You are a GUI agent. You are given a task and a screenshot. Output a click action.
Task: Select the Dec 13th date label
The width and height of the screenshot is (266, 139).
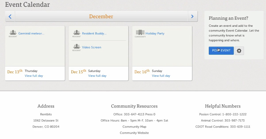tap(15, 72)
